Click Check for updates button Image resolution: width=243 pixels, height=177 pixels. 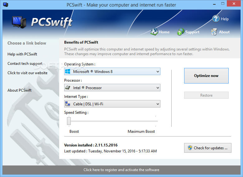point(208,148)
